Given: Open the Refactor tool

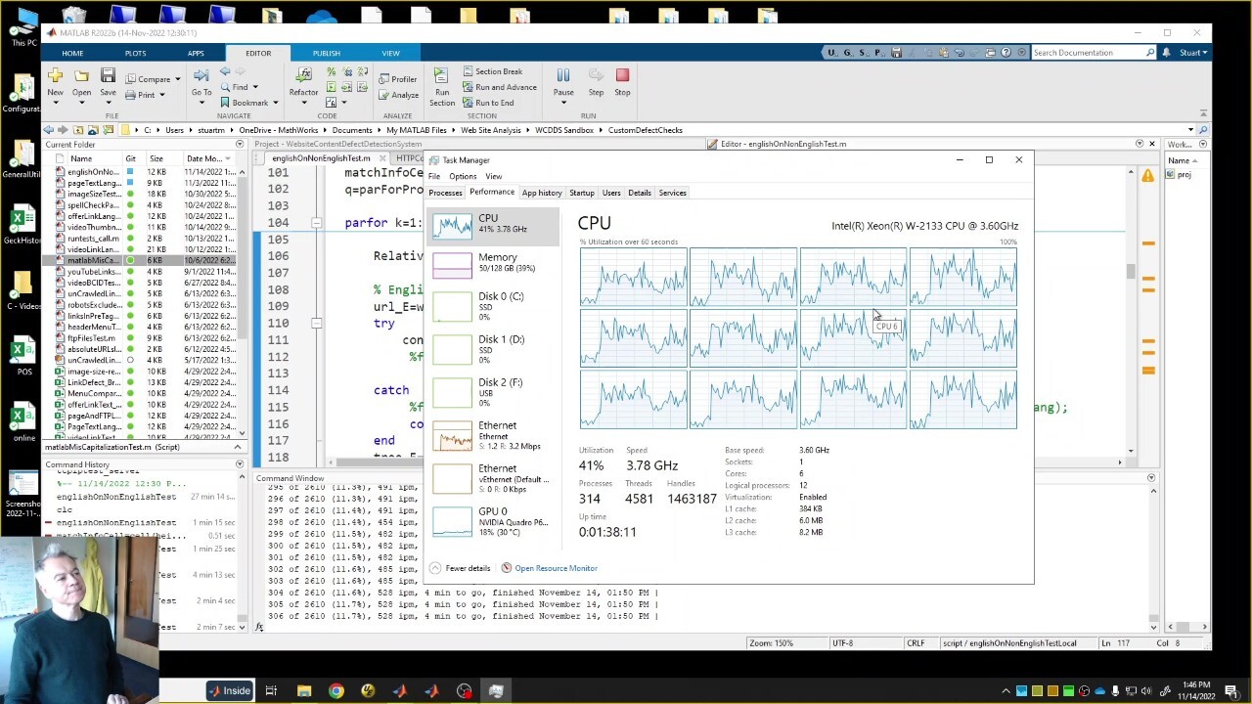Looking at the screenshot, I should click(x=303, y=76).
